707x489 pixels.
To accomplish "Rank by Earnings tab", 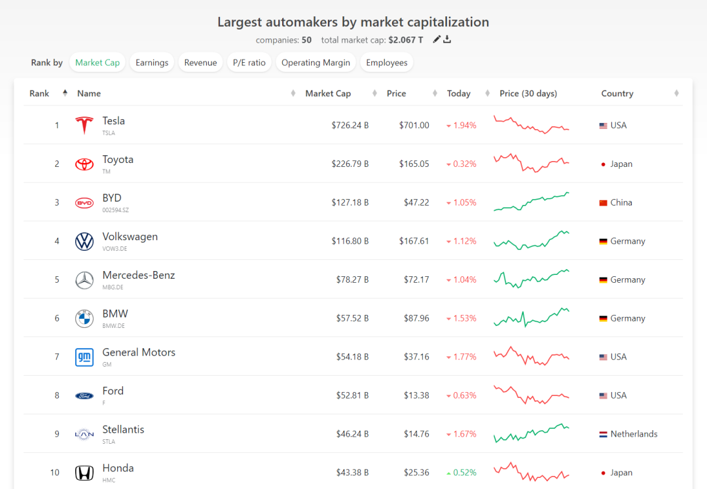I will coord(152,63).
